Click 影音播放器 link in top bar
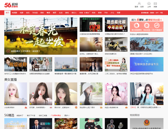The height and width of the screenshot is (129, 168). pyautogui.click(x=144, y=12)
